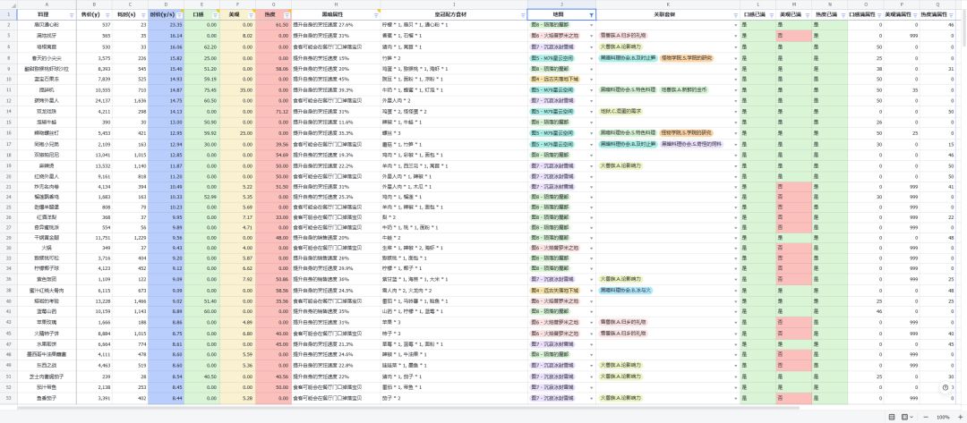Click the floating help question-mark icon
Screen dimensions: 967x423
[x=946, y=387]
